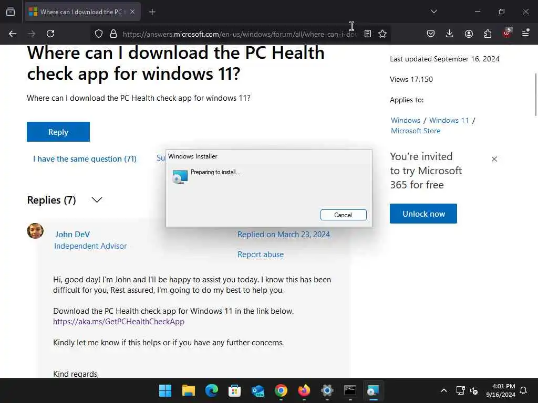Screen dimensions: 538x403
Task: Click 'Report abuse' link
Action: (261, 254)
